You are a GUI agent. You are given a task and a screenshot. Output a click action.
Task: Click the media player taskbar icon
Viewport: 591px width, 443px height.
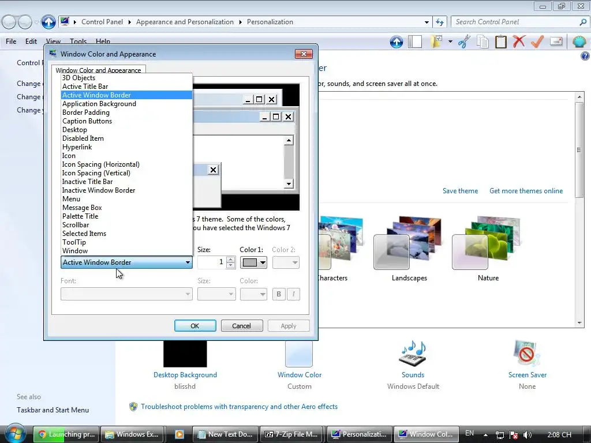(x=179, y=434)
